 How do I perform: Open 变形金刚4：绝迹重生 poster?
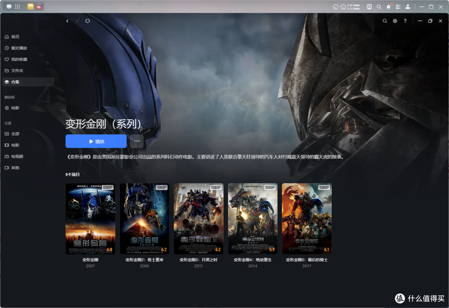click(x=253, y=219)
